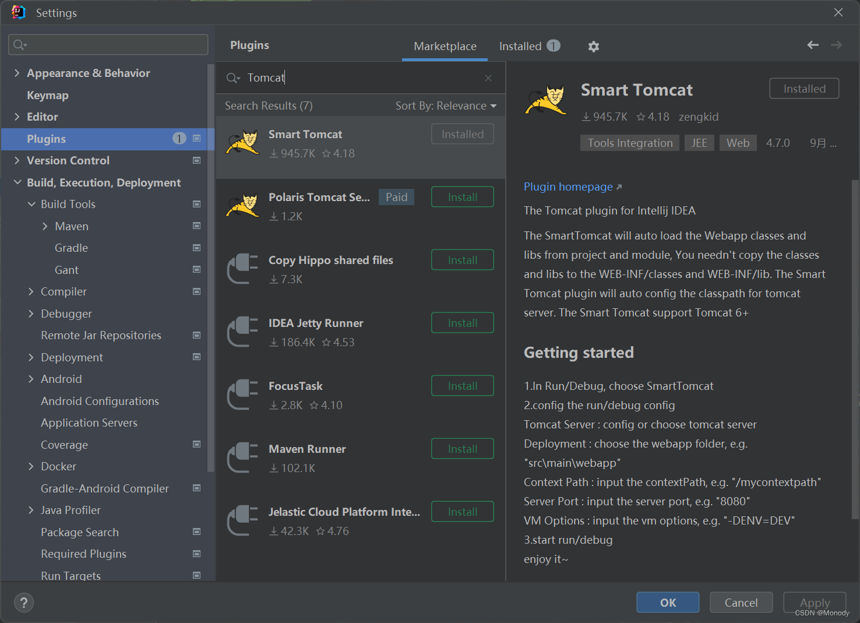Switch to the Marketplace tab
This screenshot has width=860, height=623.
click(x=445, y=46)
